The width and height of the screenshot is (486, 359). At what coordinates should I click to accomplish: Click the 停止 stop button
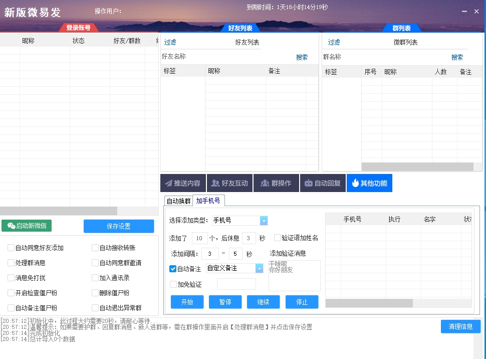click(302, 302)
